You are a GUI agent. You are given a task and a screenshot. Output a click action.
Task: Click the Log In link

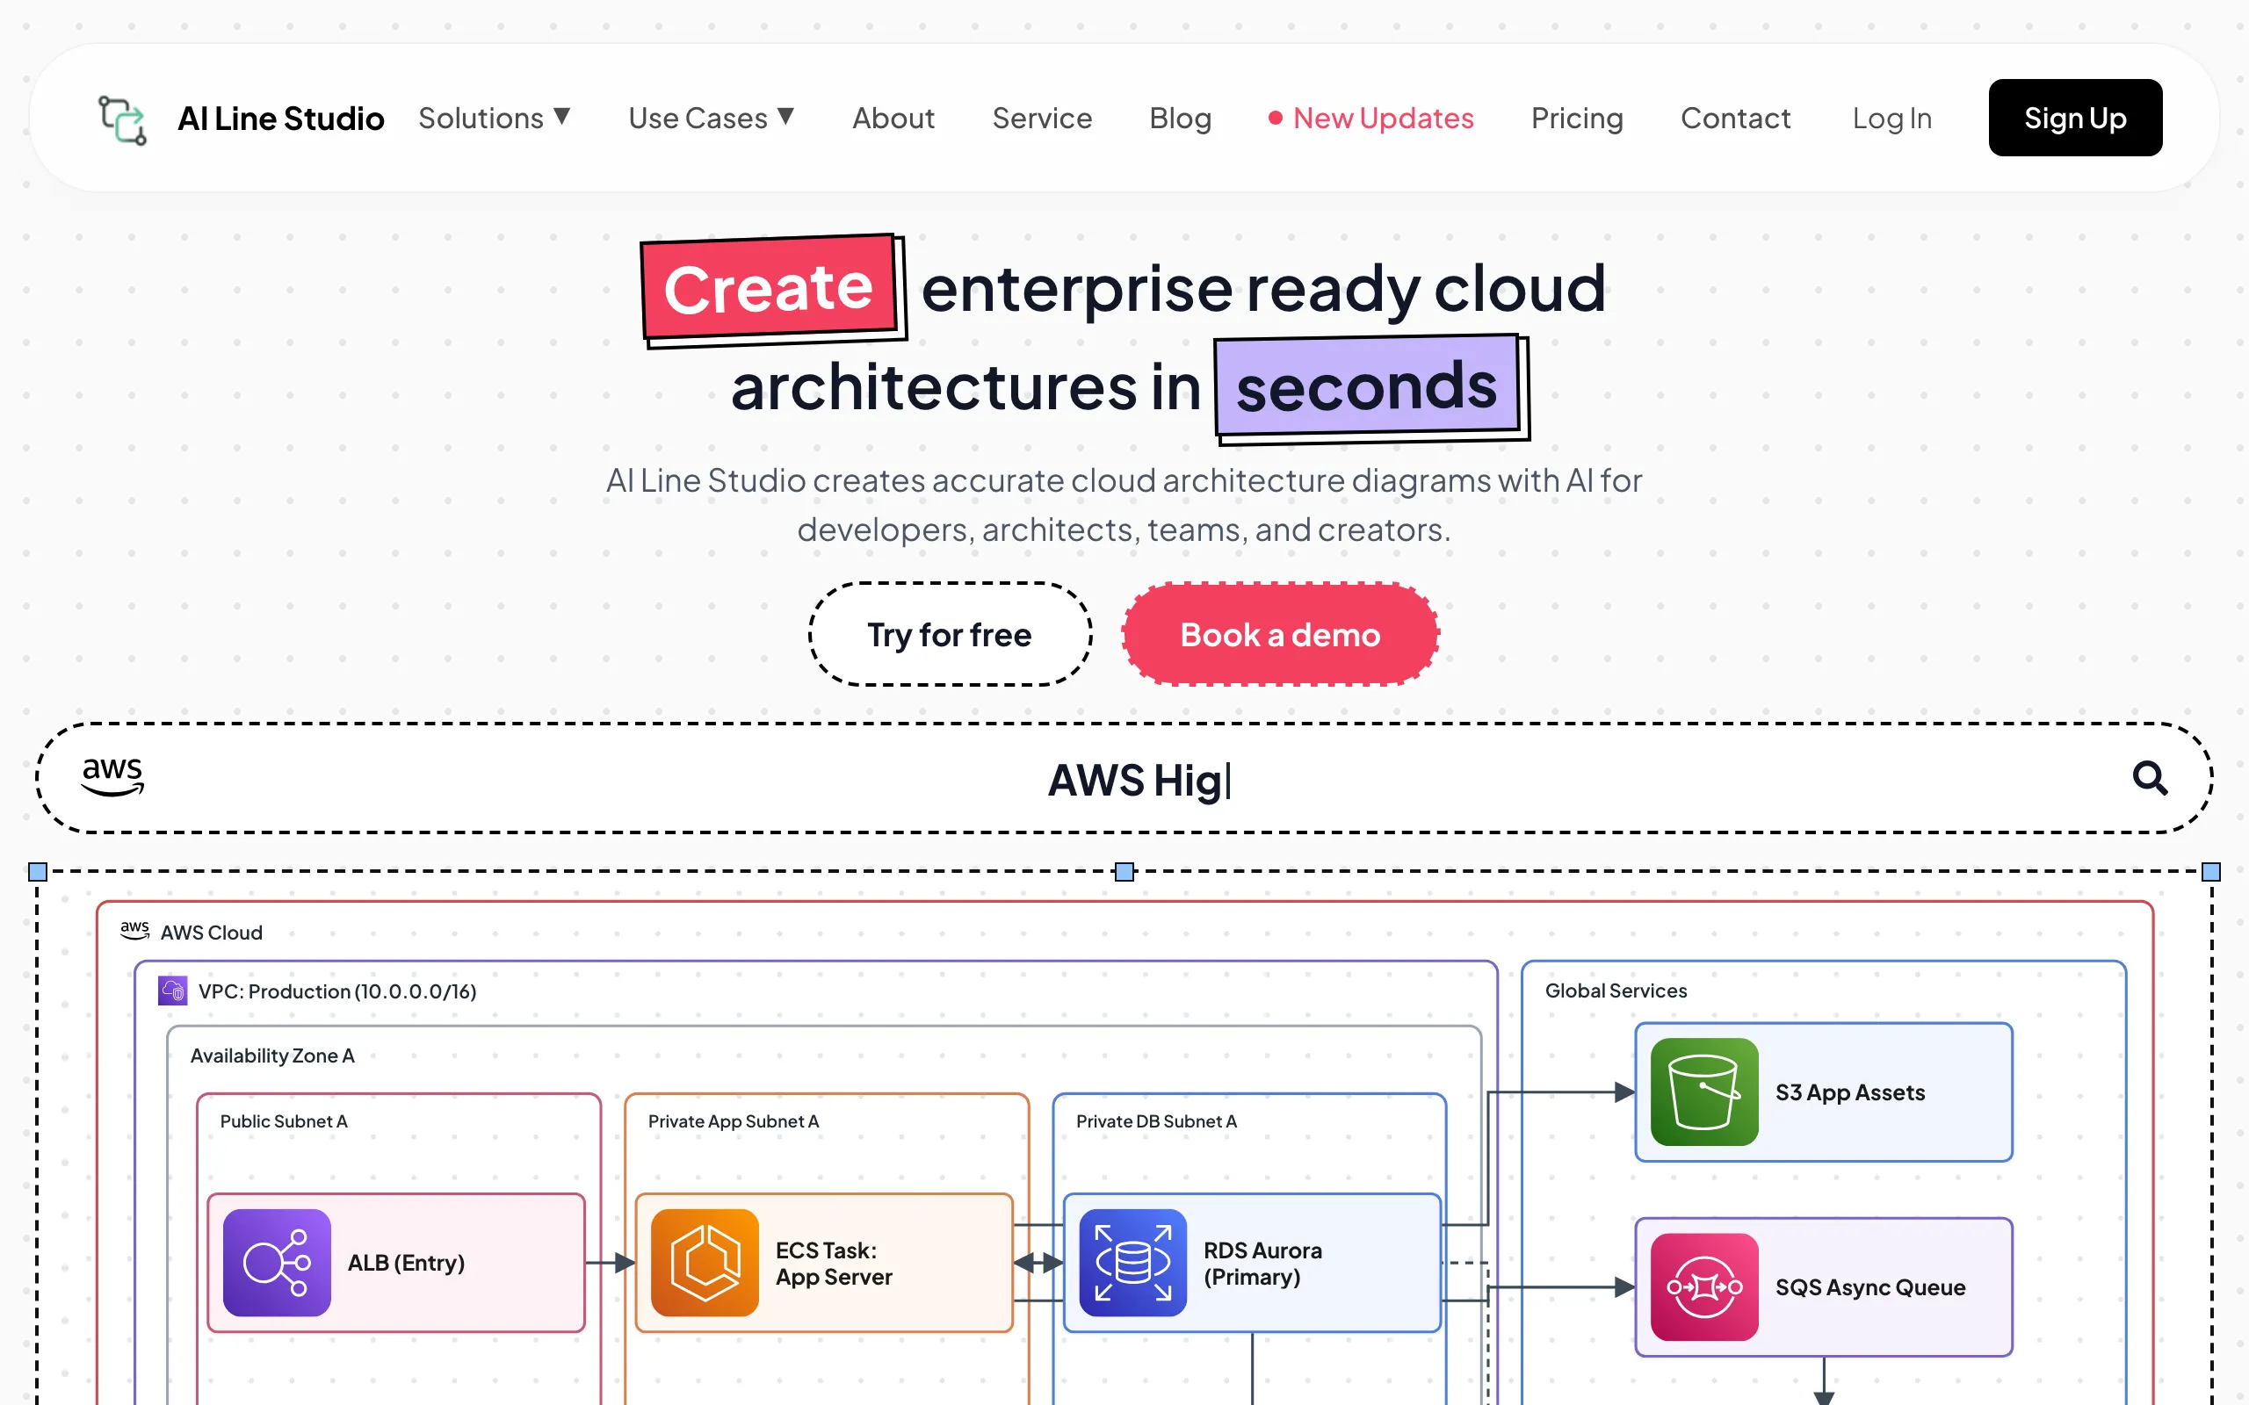point(1892,118)
